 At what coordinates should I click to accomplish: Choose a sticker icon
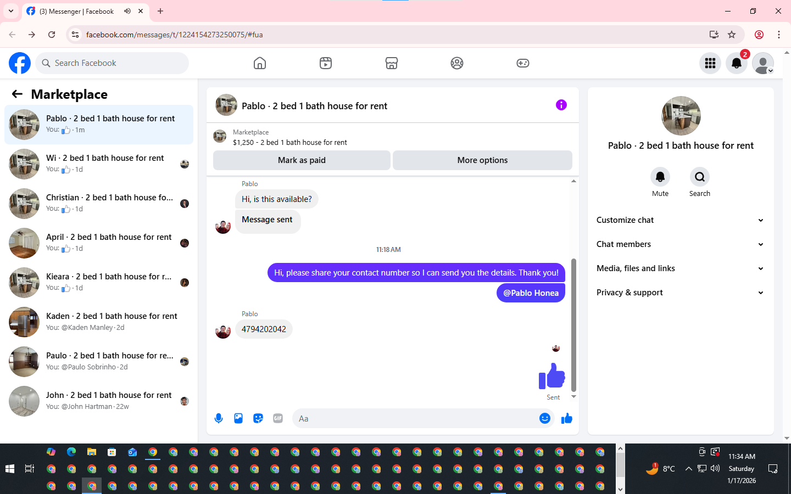(x=258, y=418)
